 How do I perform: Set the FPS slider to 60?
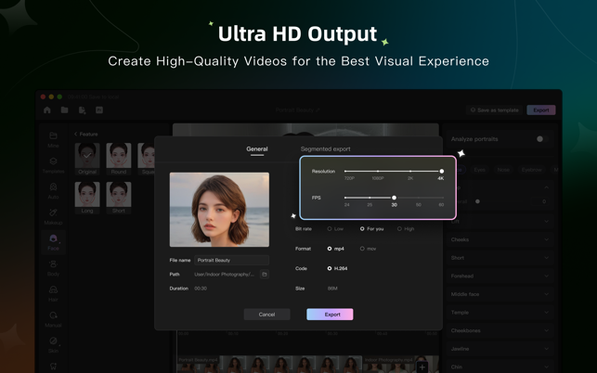pyautogui.click(x=441, y=198)
